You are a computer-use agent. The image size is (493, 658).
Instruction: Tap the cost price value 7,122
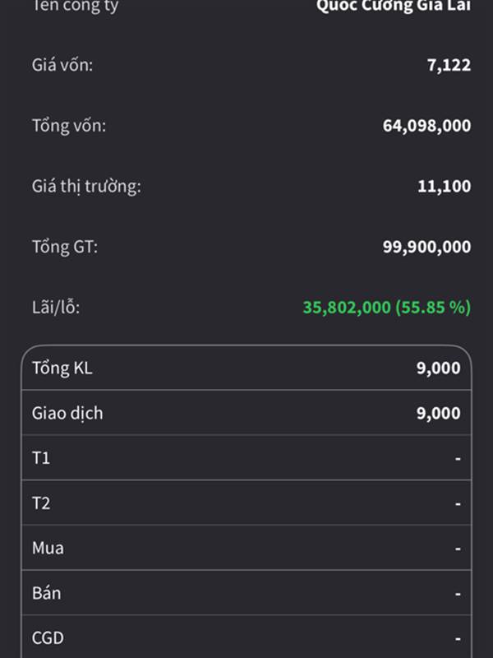(449, 66)
